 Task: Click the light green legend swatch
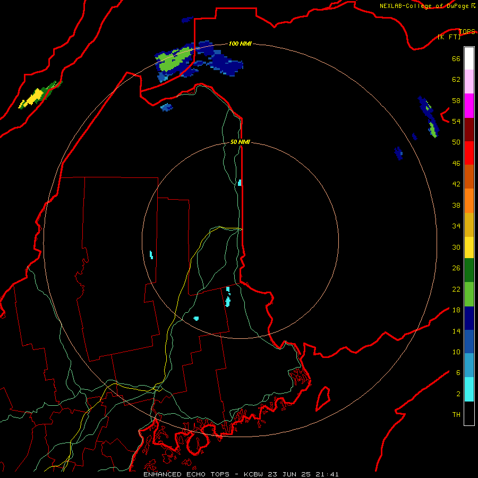[469, 294]
